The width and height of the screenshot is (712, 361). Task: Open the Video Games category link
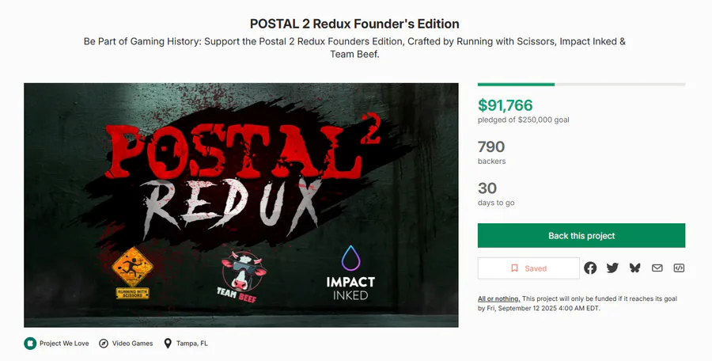(x=133, y=344)
